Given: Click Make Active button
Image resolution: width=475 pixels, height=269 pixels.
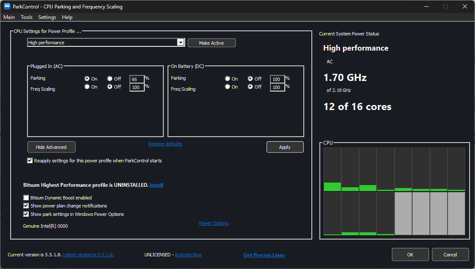Looking at the screenshot, I should tap(211, 43).
